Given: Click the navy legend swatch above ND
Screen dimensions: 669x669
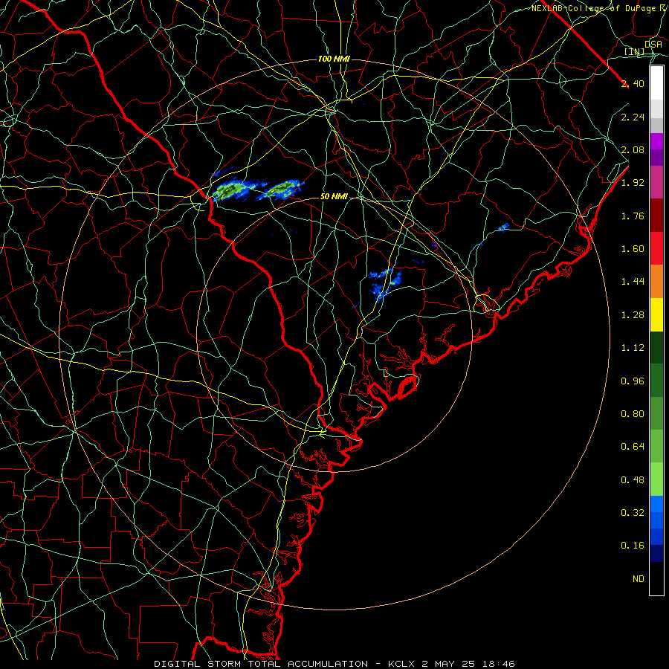Looking at the screenshot, I should tap(656, 554).
